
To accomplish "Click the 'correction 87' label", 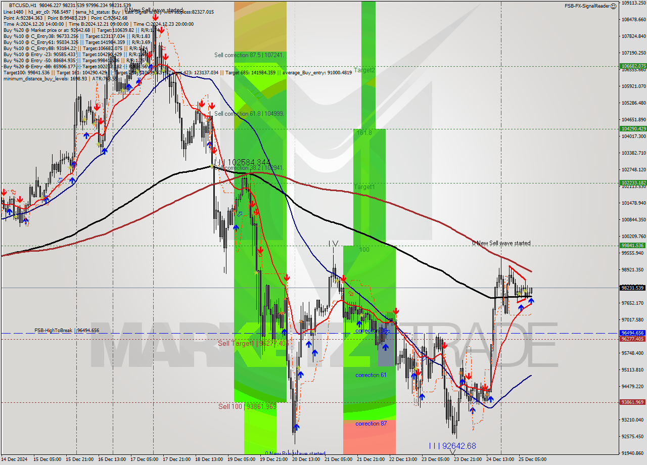I will [371, 424].
